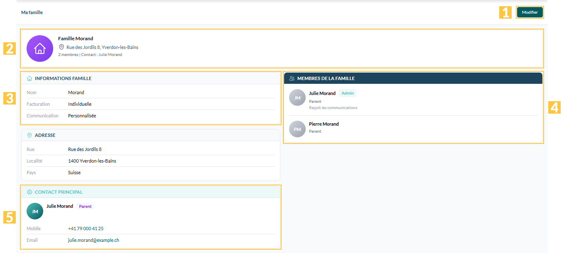Click the Modifier button
Image resolution: width=564 pixels, height=253 pixels.
[530, 12]
